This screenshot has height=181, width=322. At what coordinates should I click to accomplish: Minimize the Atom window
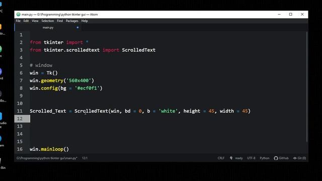coord(279,15)
